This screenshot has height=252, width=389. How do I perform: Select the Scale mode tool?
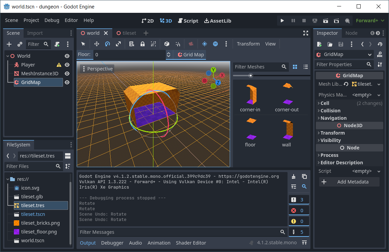(118, 44)
